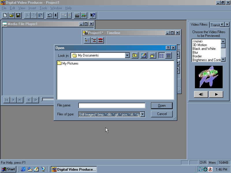Viewport: 231px width, 173px height.
Task: Launch Internet Explorer from quick launch
Action: coord(23,169)
